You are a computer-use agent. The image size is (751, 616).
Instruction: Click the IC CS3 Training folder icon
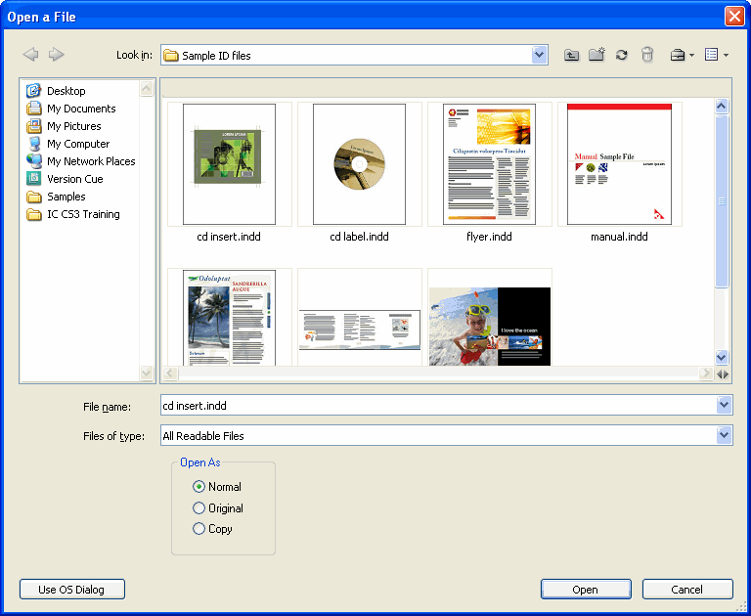33,214
